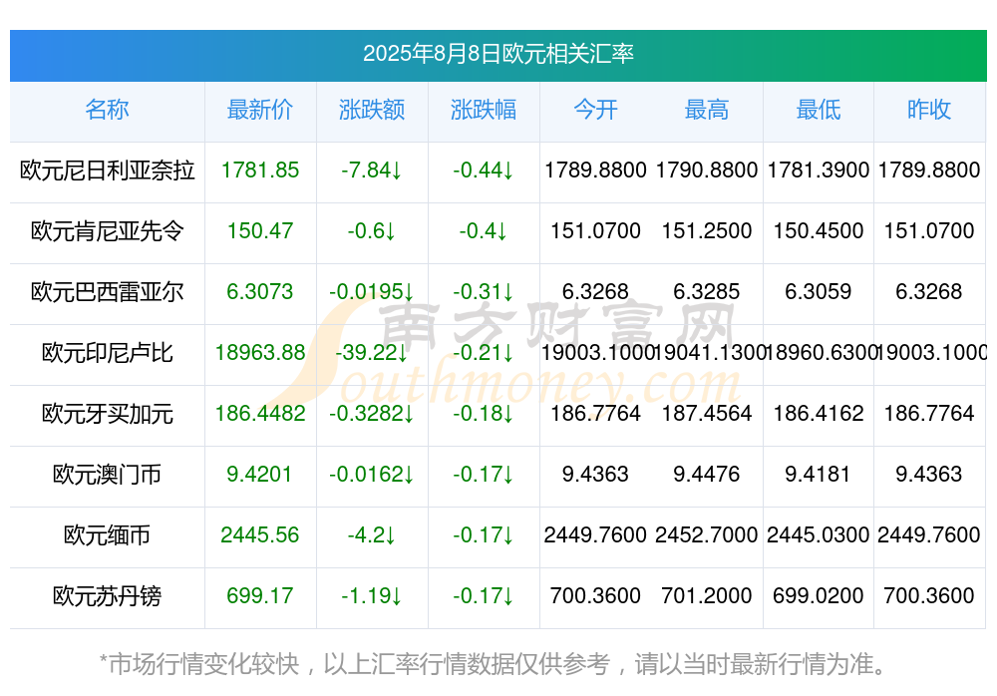The image size is (997, 696).
Task: Click change percent -0.31↓
Action: pyautogui.click(x=484, y=291)
